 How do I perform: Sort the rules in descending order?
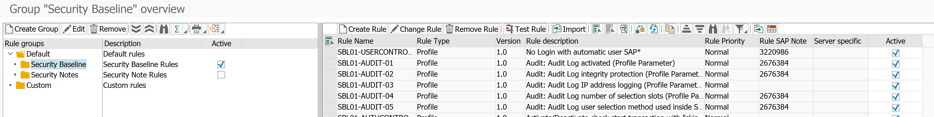[699, 29]
